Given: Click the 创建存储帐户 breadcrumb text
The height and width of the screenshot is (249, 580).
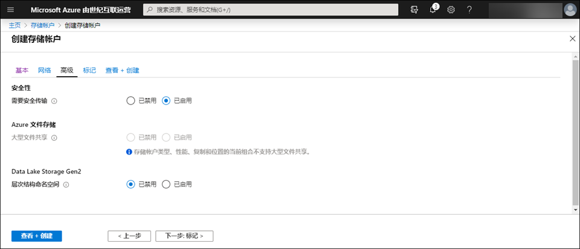Looking at the screenshot, I should (82, 25).
